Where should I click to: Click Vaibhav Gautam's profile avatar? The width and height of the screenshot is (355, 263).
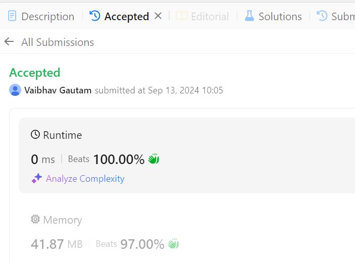pyautogui.click(x=15, y=90)
